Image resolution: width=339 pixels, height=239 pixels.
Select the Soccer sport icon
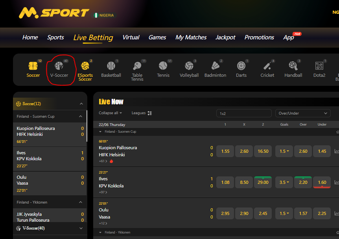[x=33, y=70]
